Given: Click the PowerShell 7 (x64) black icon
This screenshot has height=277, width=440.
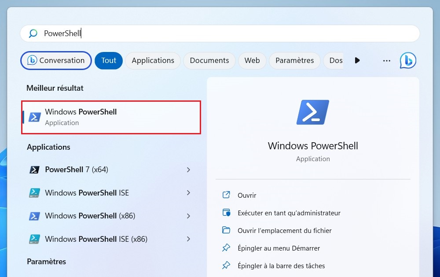Looking at the screenshot, I should point(34,170).
